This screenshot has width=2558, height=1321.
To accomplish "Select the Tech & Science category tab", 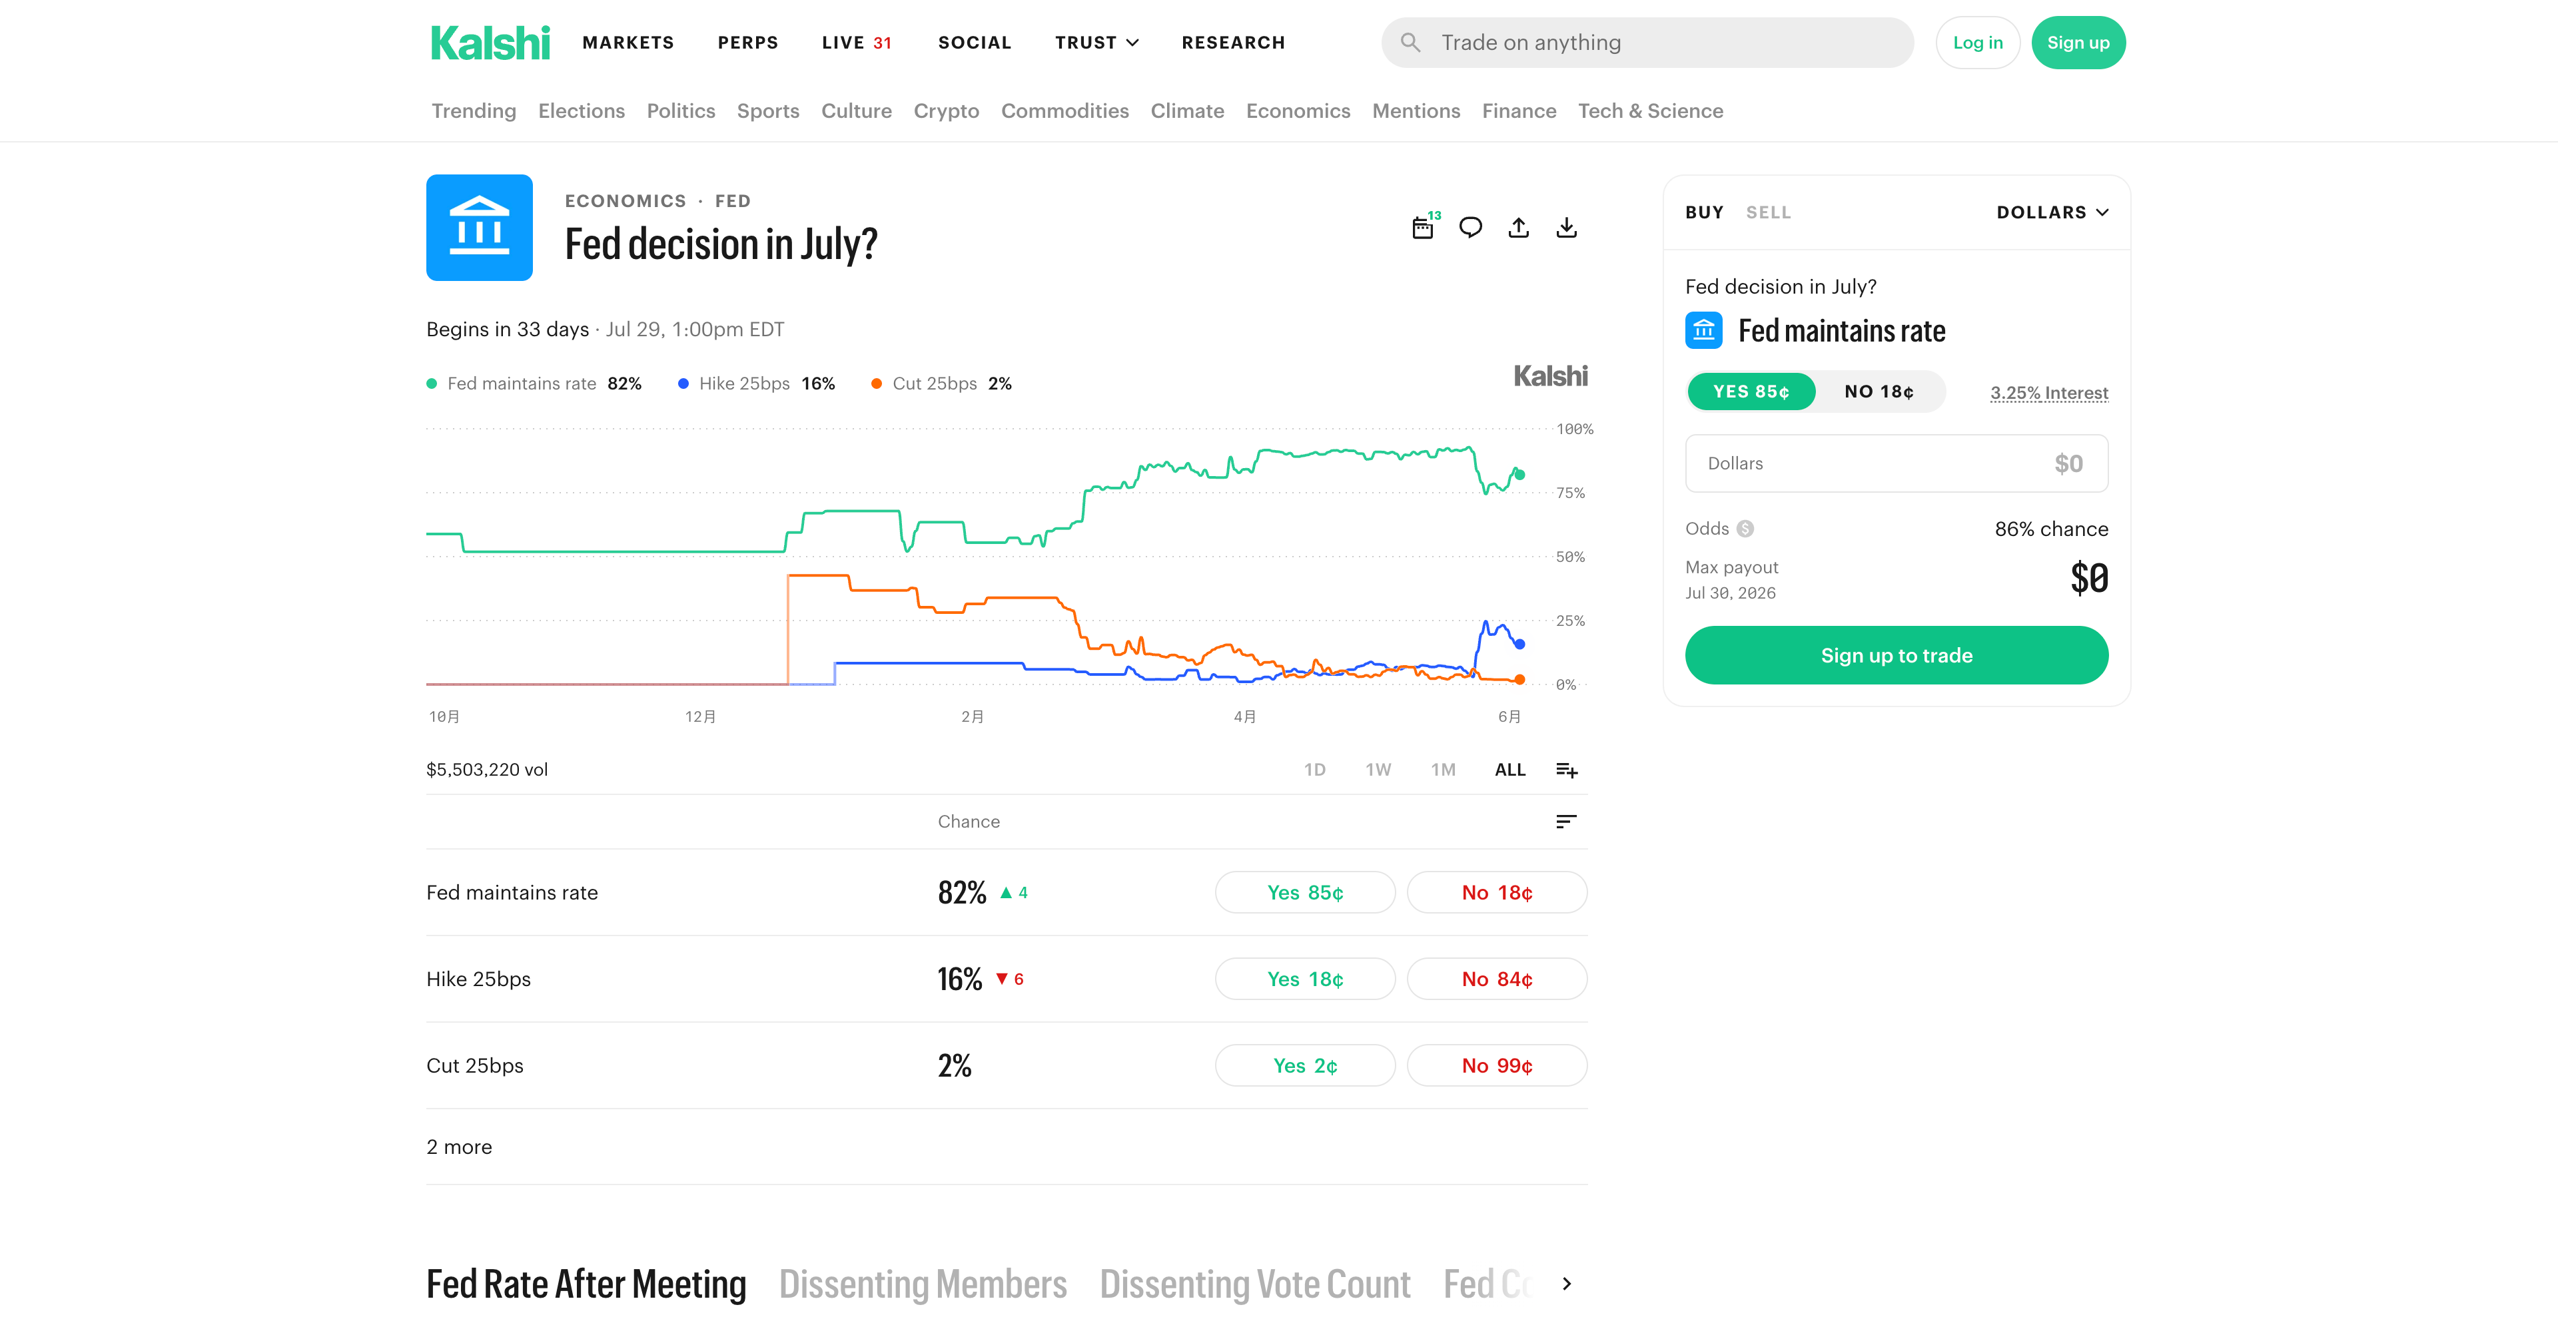I will click(x=1651, y=111).
